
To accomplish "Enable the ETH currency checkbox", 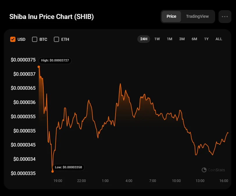I will (56, 39).
